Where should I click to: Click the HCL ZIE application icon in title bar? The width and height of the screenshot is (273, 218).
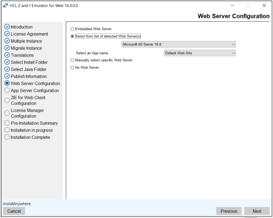pos(5,6)
